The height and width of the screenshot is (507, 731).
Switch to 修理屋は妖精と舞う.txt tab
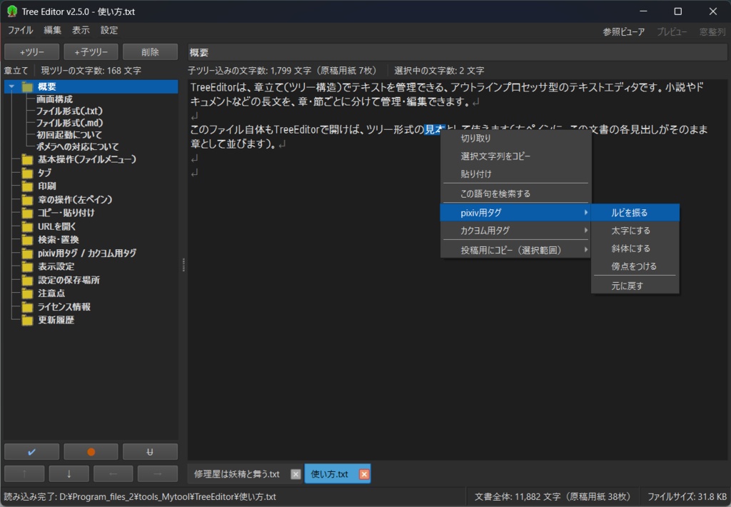click(237, 474)
